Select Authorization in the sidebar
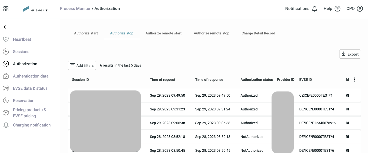Image resolution: width=368 pixels, height=153 pixels. [25, 64]
